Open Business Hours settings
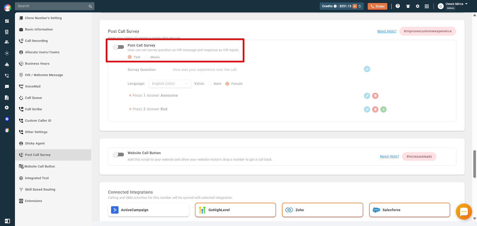The width and height of the screenshot is (477, 226). [x=53, y=64]
